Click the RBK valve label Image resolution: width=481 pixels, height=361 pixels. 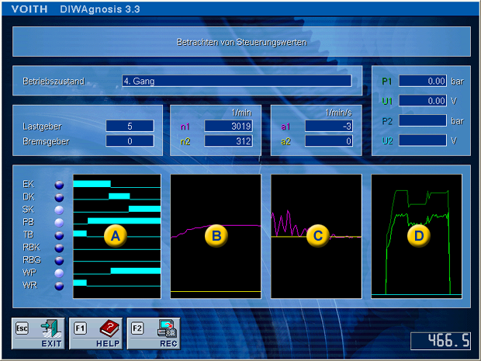click(31, 247)
